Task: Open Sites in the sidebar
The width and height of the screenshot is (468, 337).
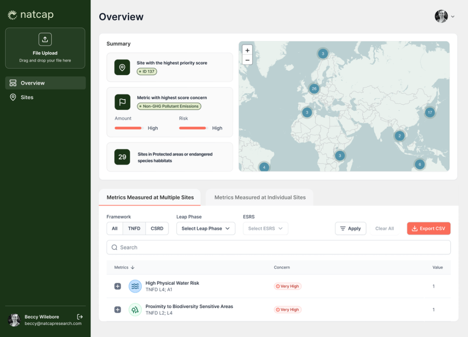Action: coord(27,97)
